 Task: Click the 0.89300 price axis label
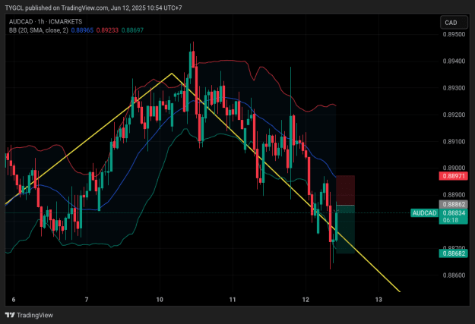(454, 88)
